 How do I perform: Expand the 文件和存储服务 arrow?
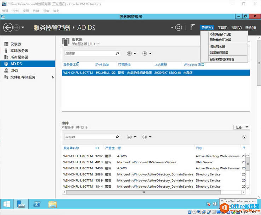53,77
